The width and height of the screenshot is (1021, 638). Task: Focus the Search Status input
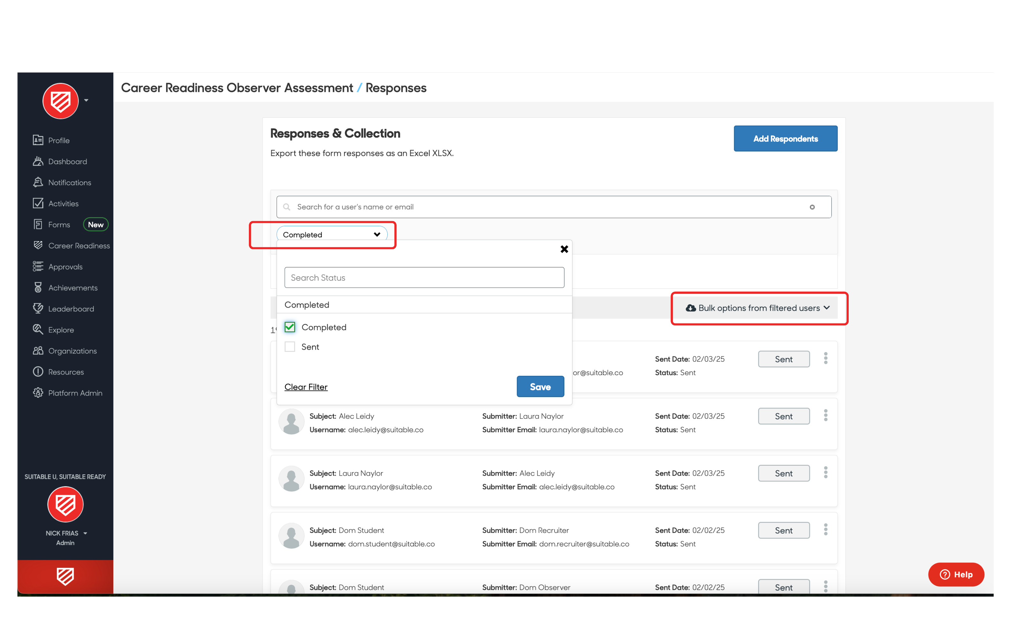424,277
